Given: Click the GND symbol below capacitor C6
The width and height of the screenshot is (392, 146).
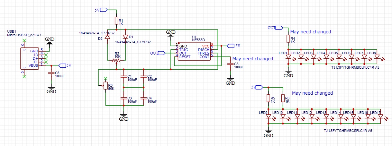Looking at the screenshot, I should coord(230,81).
